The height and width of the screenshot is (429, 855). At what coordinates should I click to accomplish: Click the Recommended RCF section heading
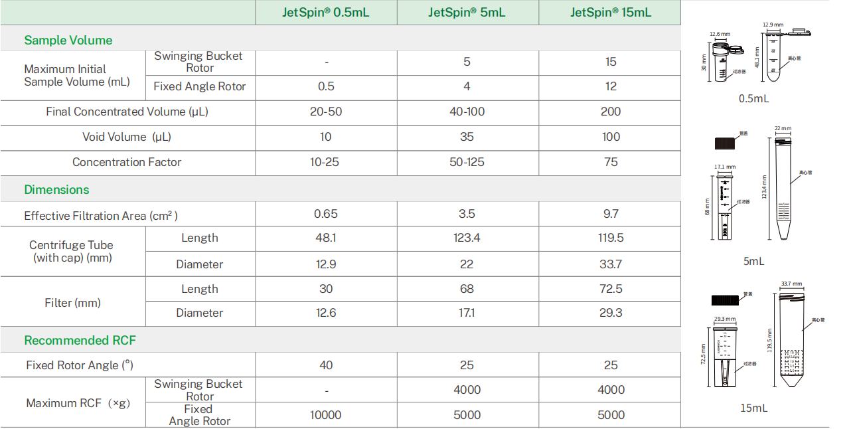(x=80, y=341)
